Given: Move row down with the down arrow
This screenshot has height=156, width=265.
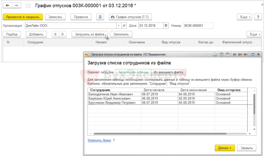Looking at the screenshot, I should [x=63, y=34].
